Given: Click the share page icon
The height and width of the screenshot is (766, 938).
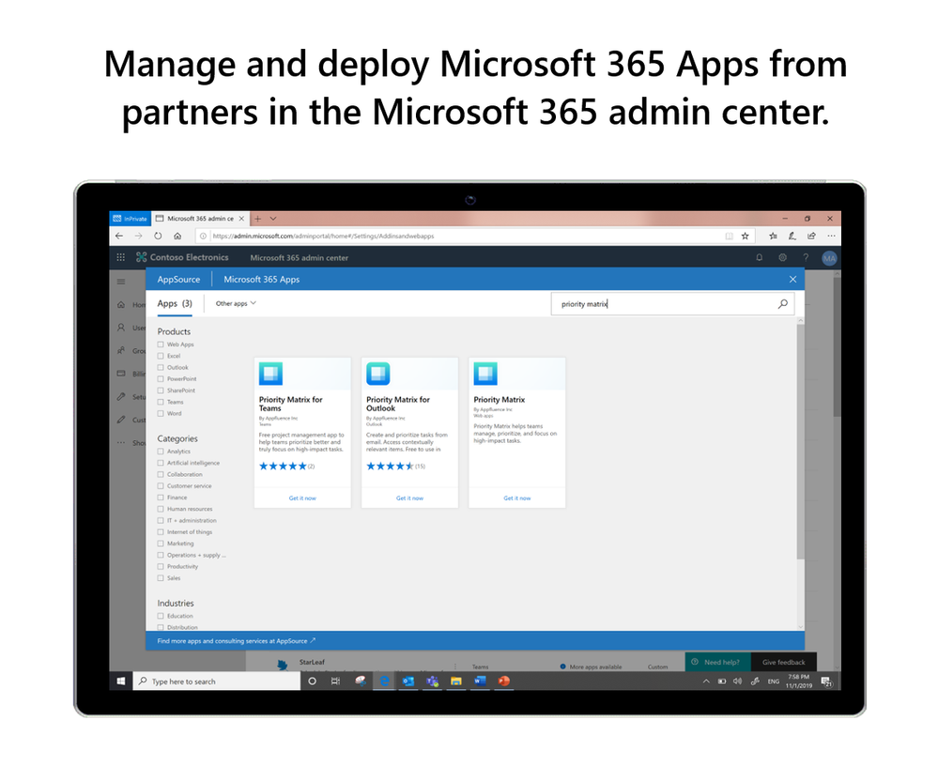Looking at the screenshot, I should pos(812,237).
